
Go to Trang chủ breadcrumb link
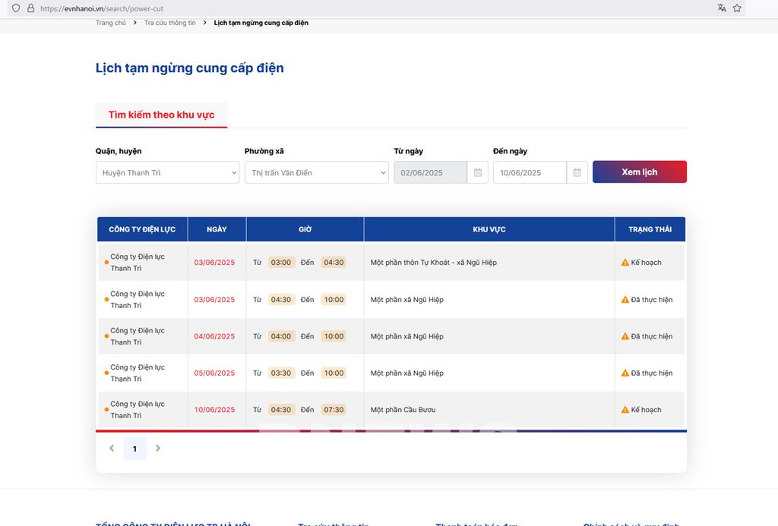pyautogui.click(x=111, y=23)
